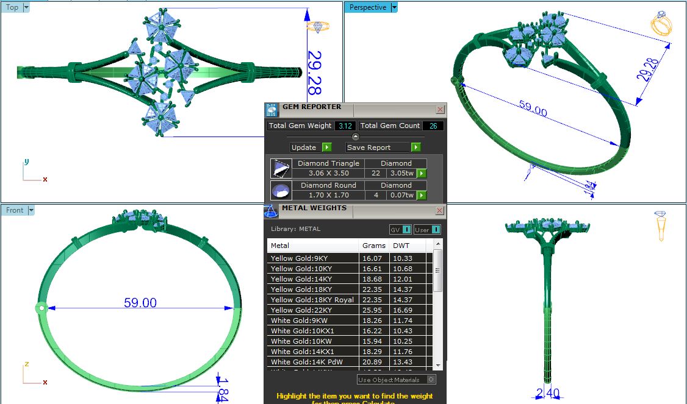Click the green arrow beside Update
This screenshot has width=687, height=404.
click(x=326, y=147)
